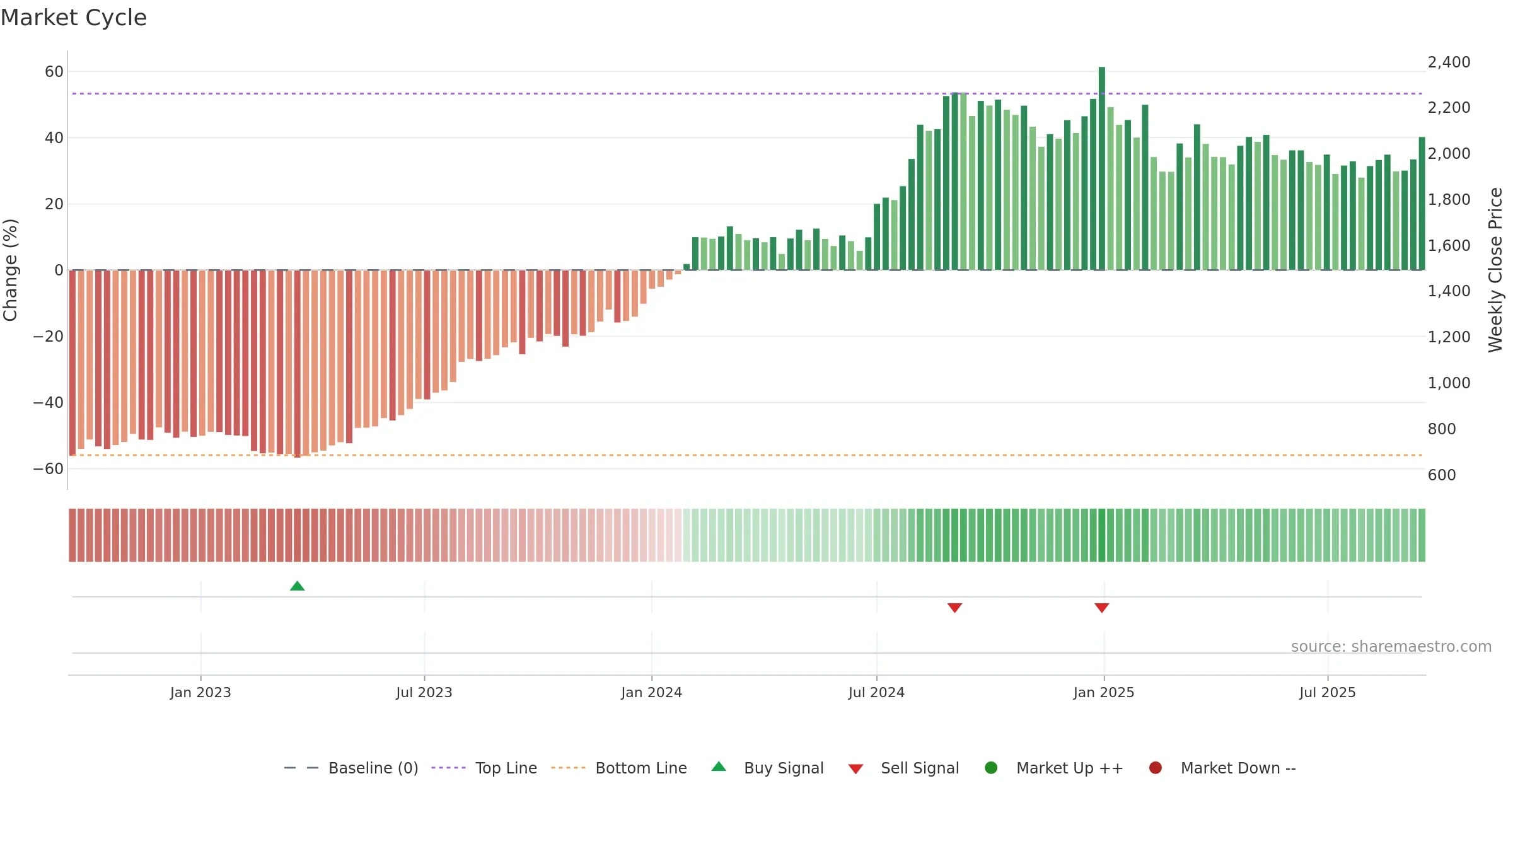
Task: Click the Sell Signal marker after Jul 2024
Action: click(954, 608)
